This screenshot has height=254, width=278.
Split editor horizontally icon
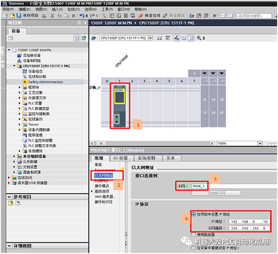pos(223,16)
